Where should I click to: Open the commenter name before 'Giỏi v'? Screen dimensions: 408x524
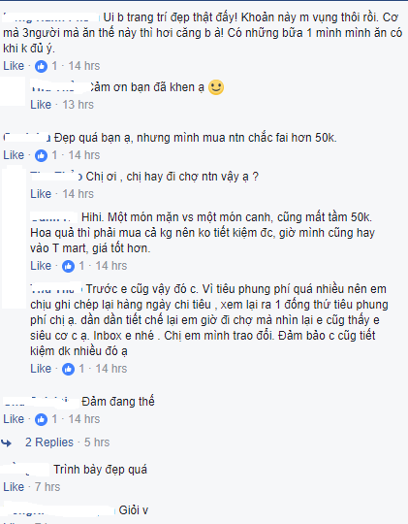59,510
